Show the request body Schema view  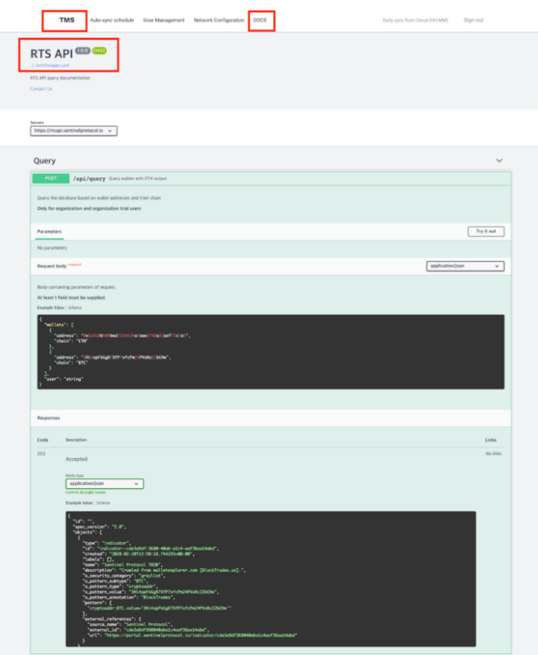(74, 307)
